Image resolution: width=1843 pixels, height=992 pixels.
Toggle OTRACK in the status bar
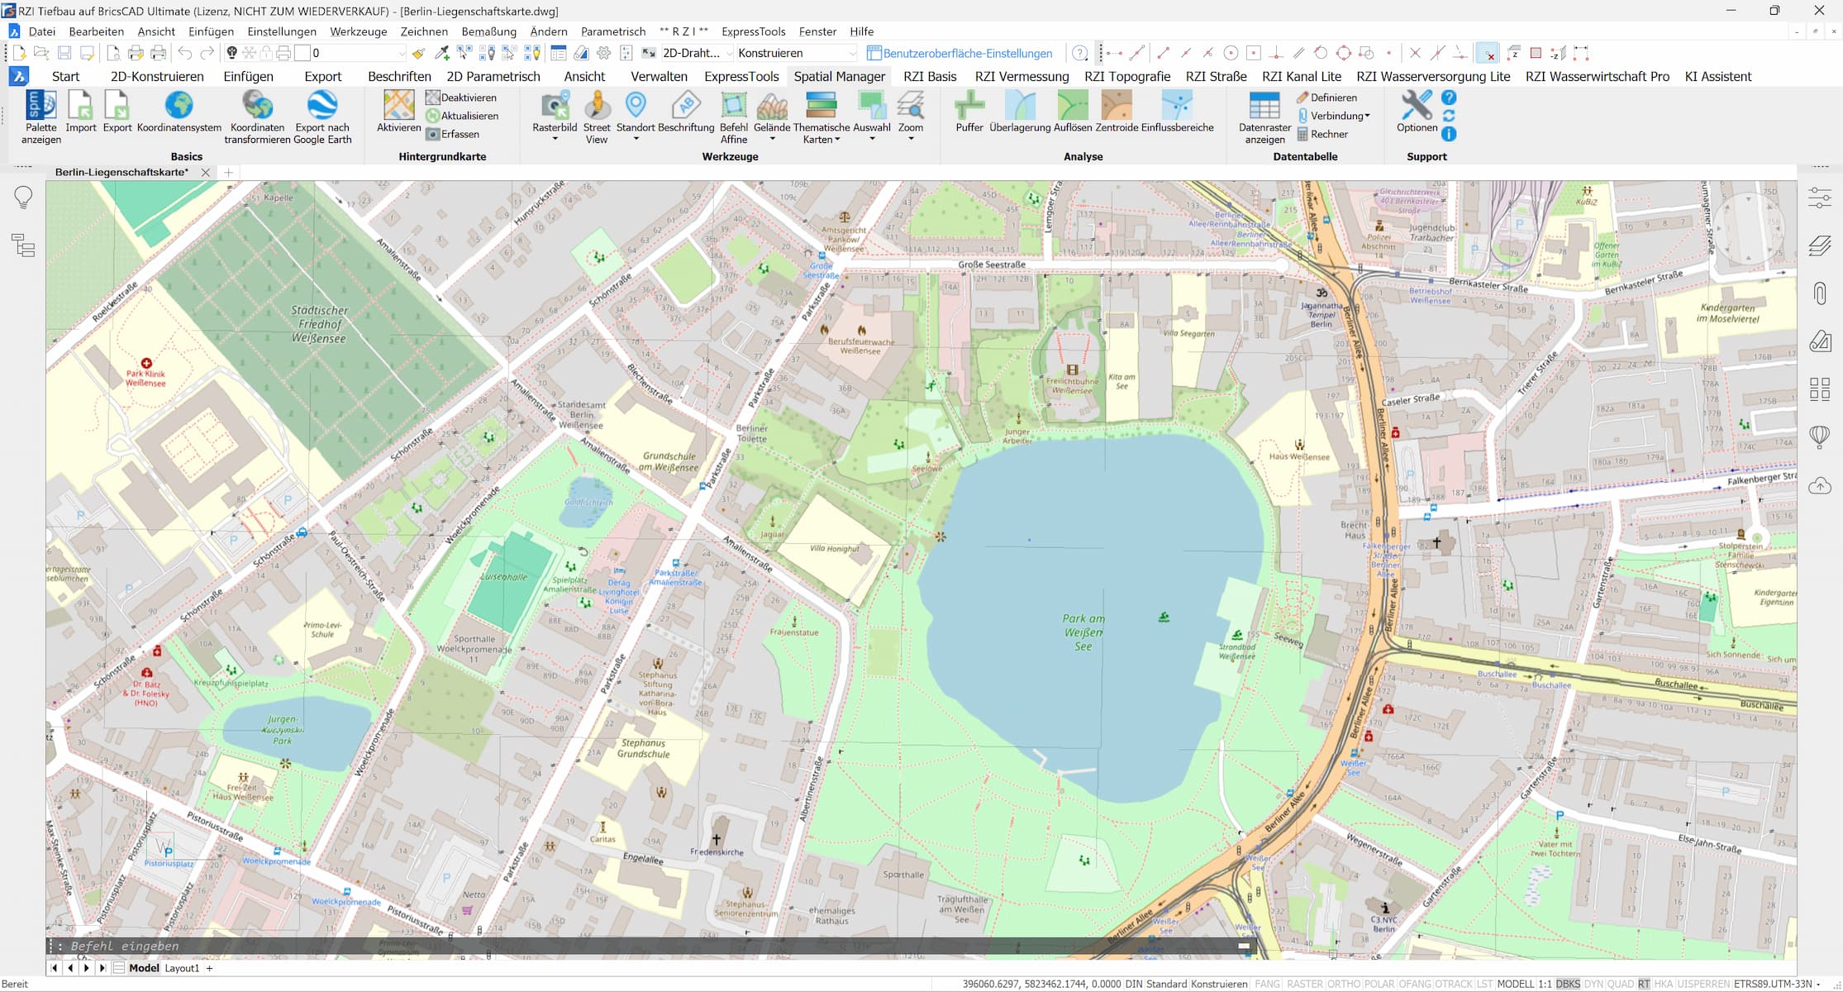(1454, 984)
